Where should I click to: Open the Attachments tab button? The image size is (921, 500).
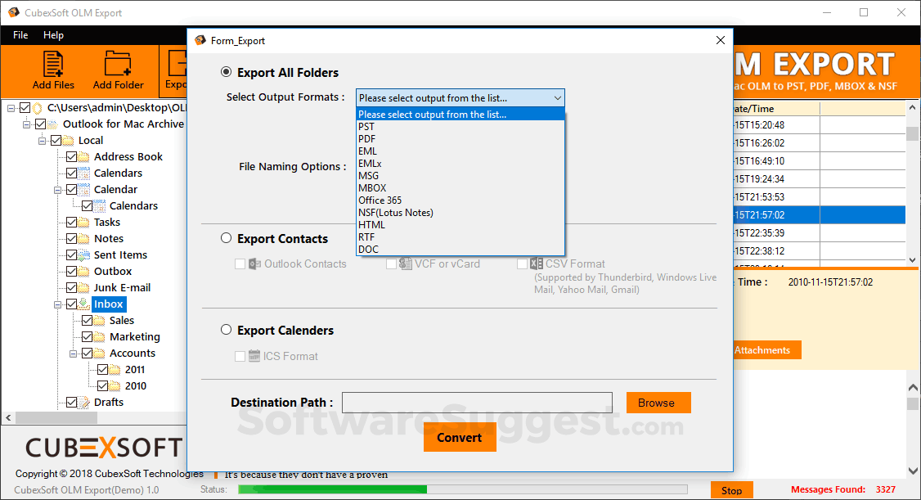[766, 350]
